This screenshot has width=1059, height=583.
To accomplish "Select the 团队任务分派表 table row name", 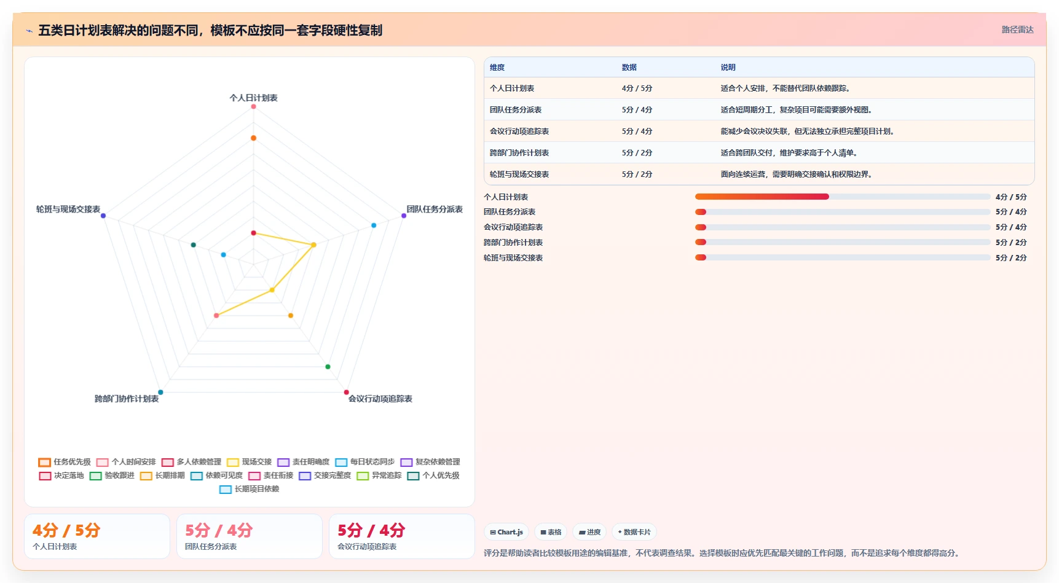I will [x=516, y=110].
